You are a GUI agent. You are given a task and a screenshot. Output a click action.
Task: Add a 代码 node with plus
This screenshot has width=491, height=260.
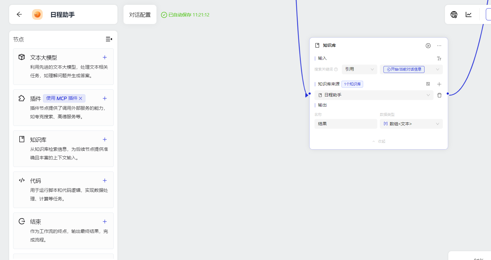[105, 181]
